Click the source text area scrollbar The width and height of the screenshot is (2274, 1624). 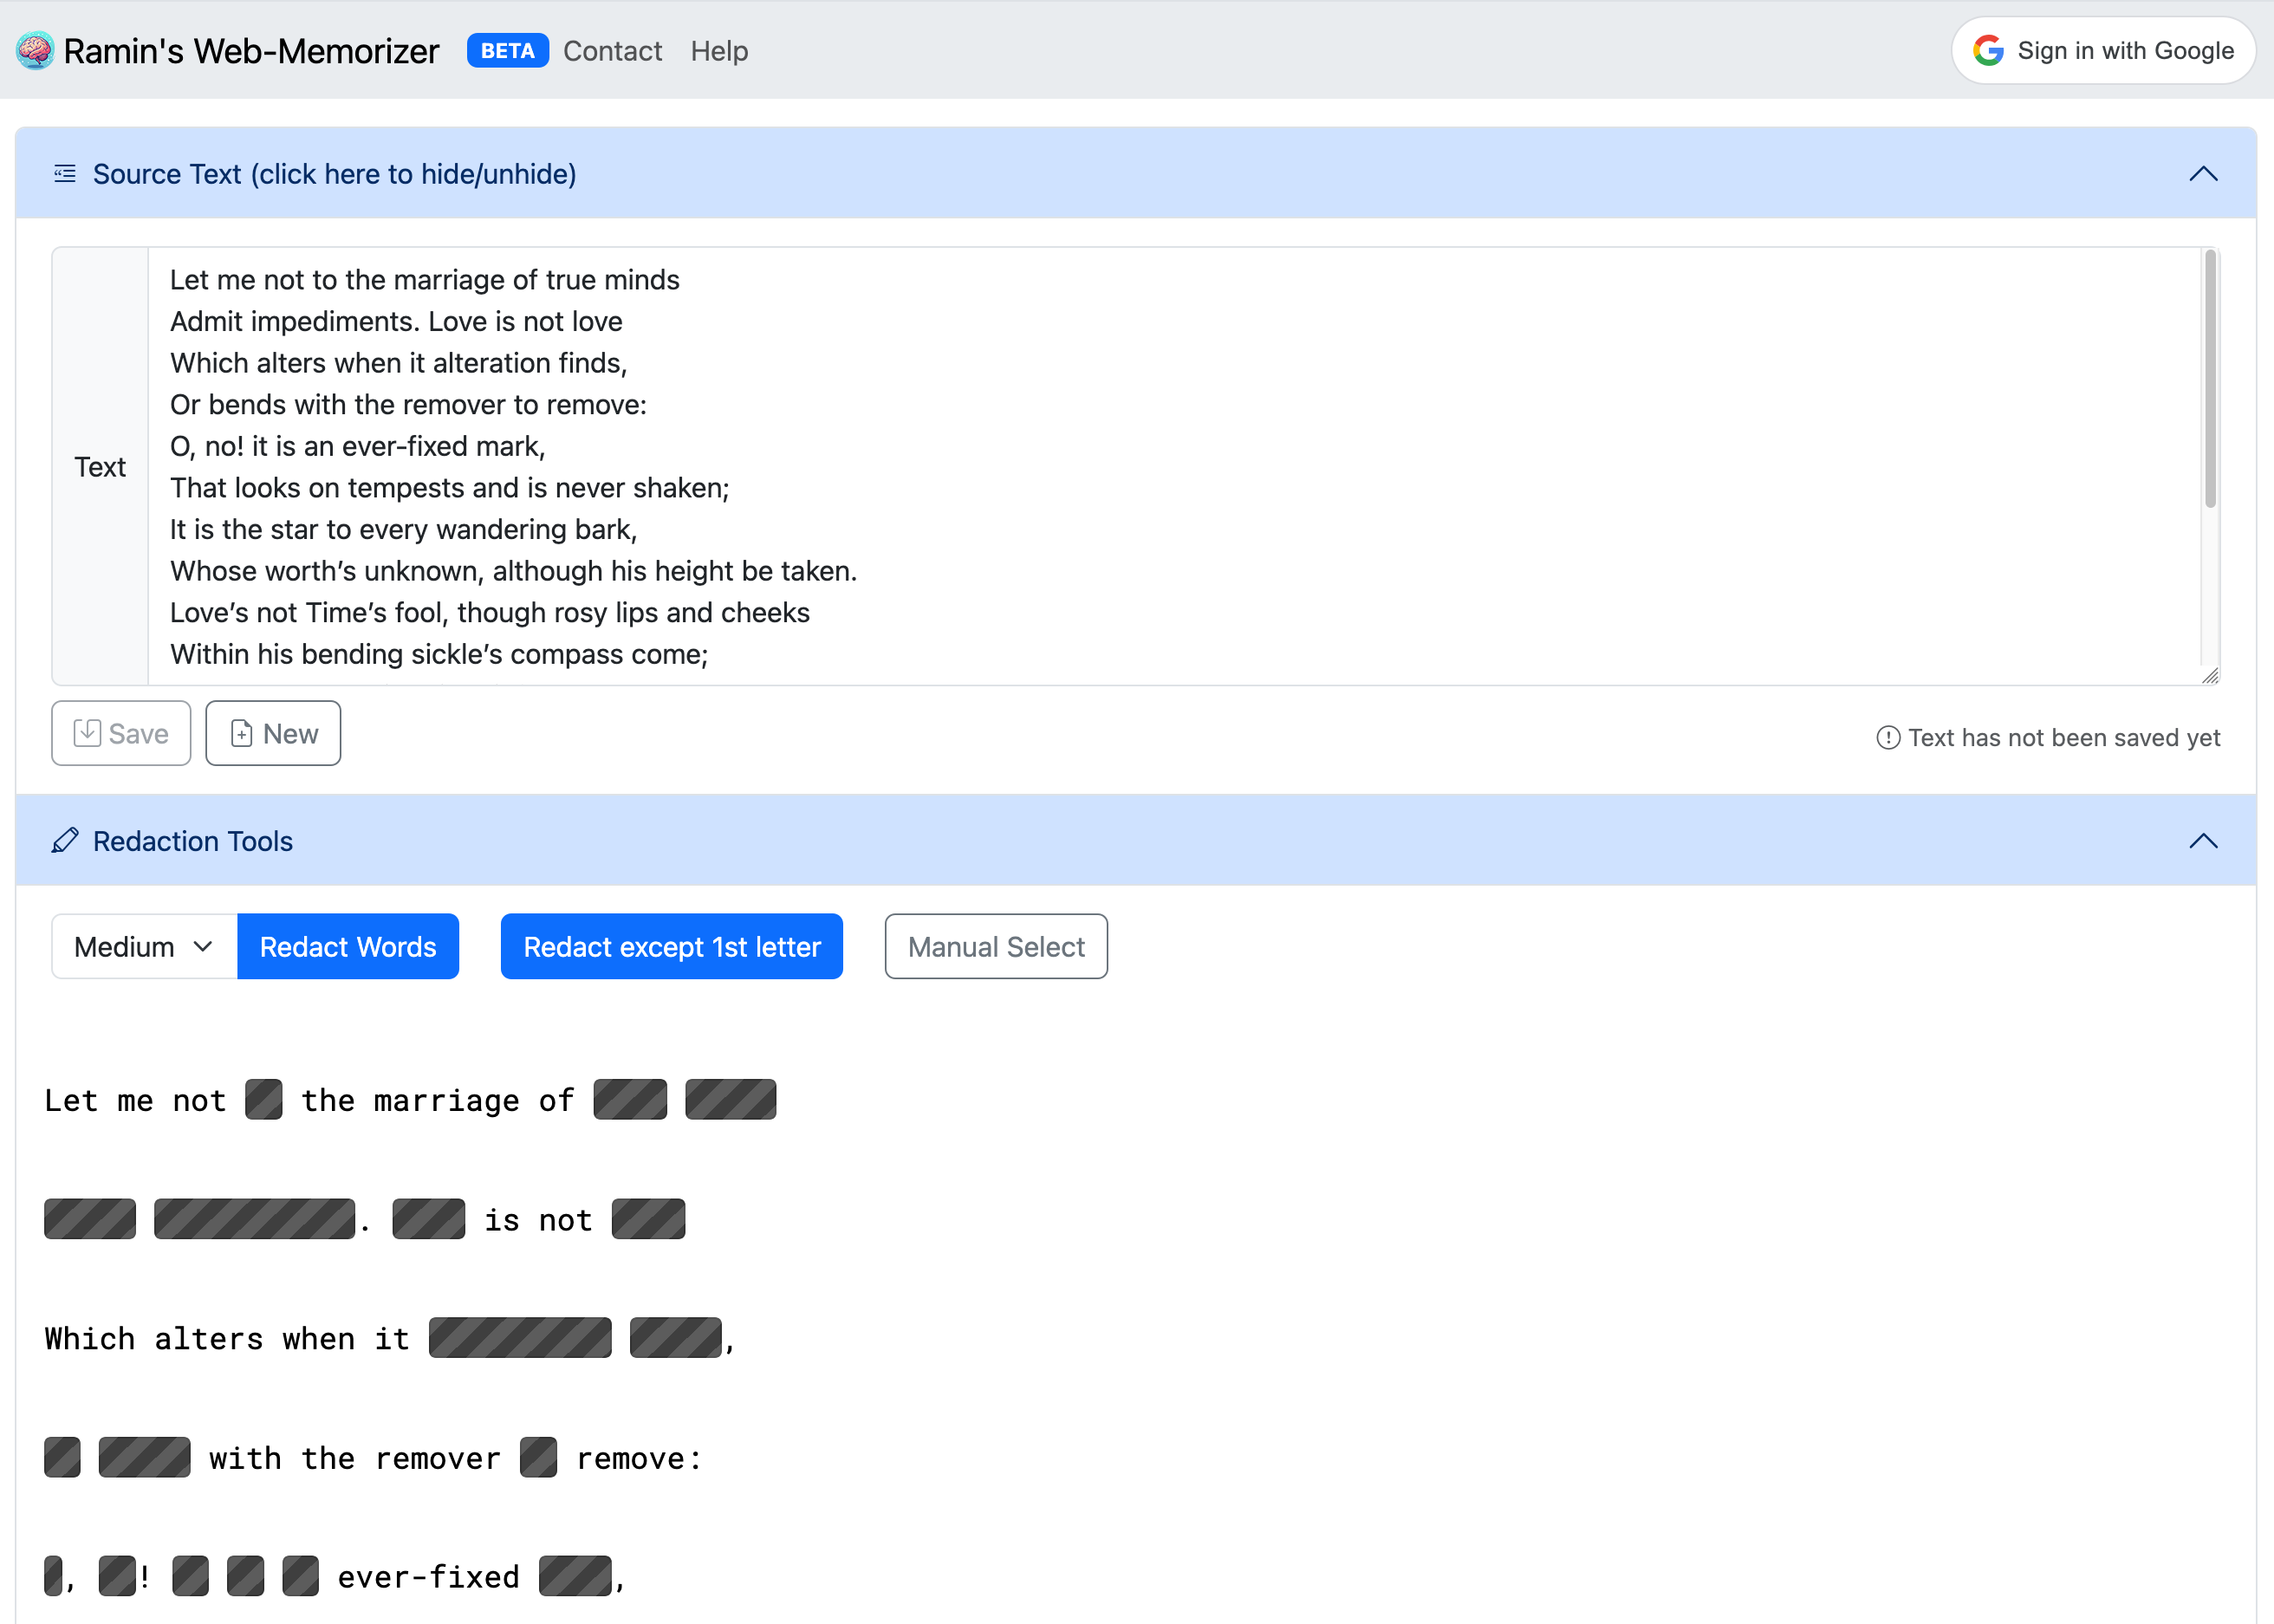[2209, 380]
